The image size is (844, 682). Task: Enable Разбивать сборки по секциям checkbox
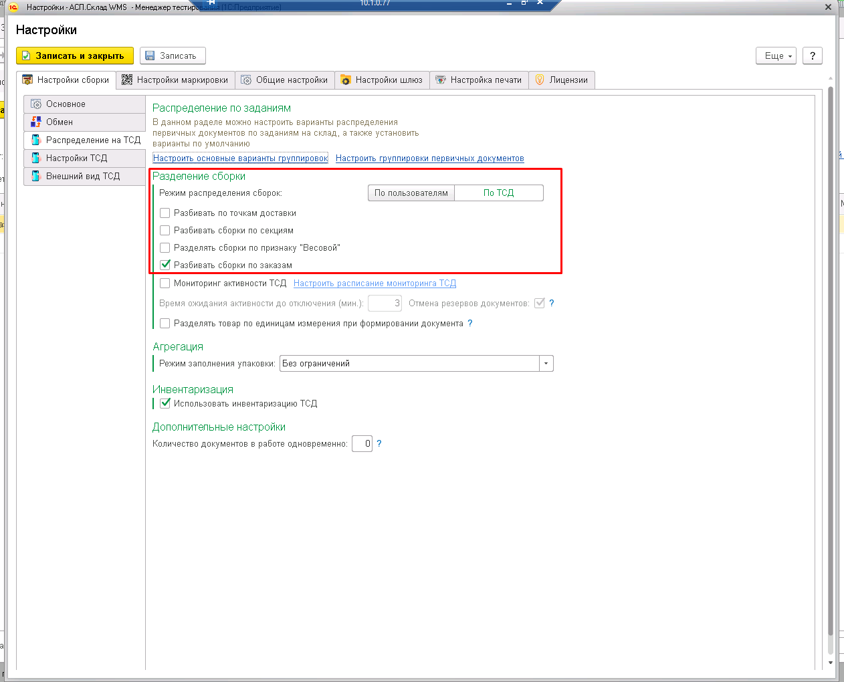[165, 231]
